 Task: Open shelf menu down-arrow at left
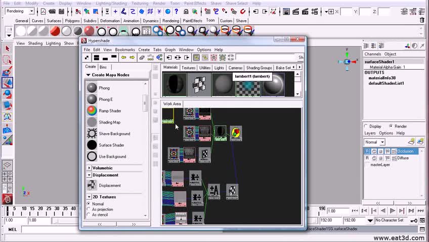coord(9,35)
